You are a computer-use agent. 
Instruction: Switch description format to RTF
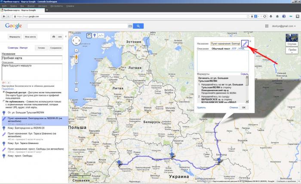pyautogui.click(x=233, y=49)
